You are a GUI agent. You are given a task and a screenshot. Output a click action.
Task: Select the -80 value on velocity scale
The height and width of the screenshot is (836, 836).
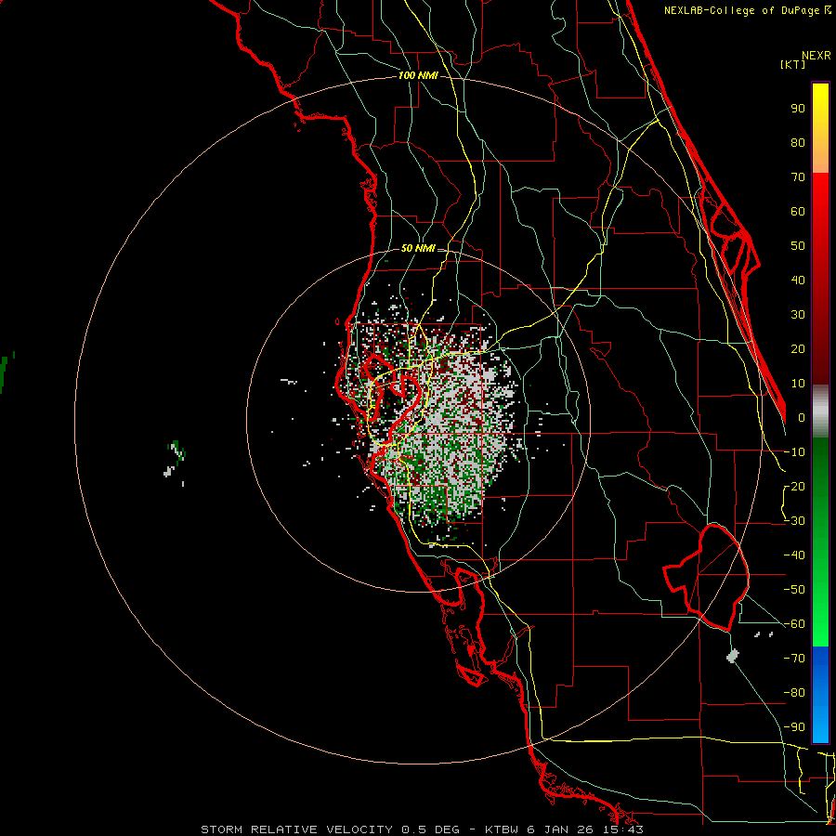coord(794,693)
